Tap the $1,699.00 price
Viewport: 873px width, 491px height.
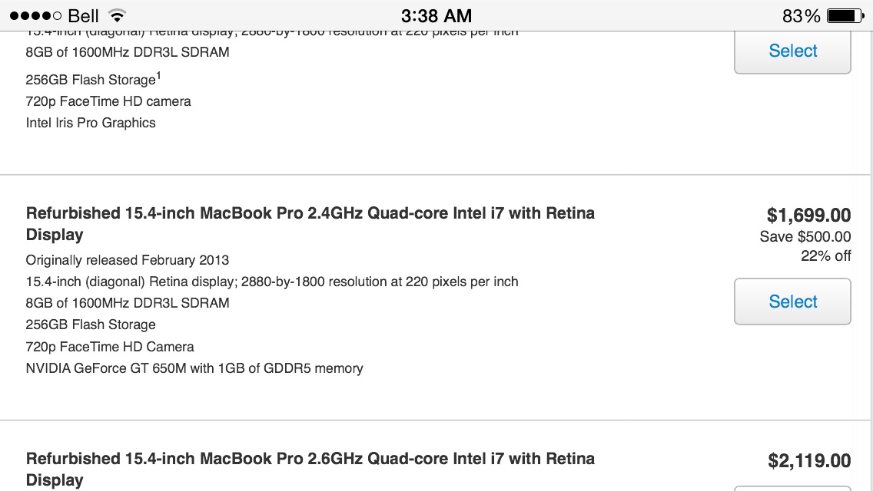(x=808, y=215)
